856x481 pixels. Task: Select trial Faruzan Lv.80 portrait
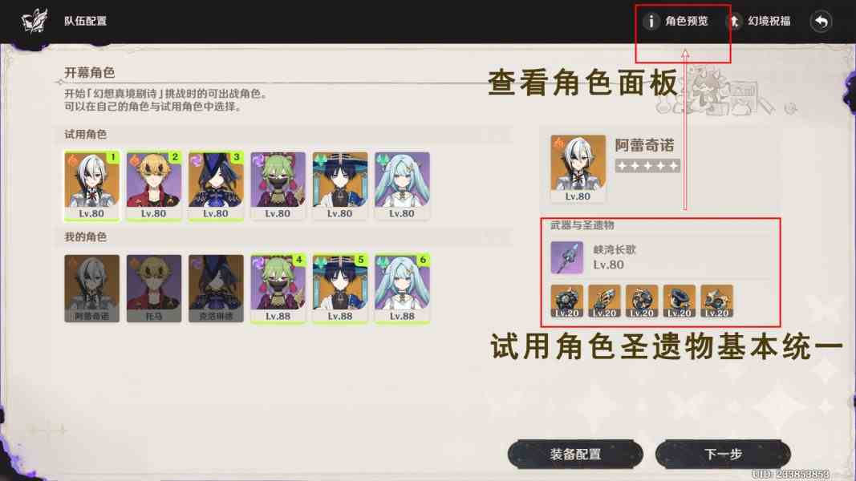402,186
